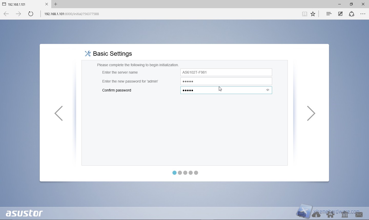Go to next setup step arrow
Viewport: 369px width, 220px height.
311,113
